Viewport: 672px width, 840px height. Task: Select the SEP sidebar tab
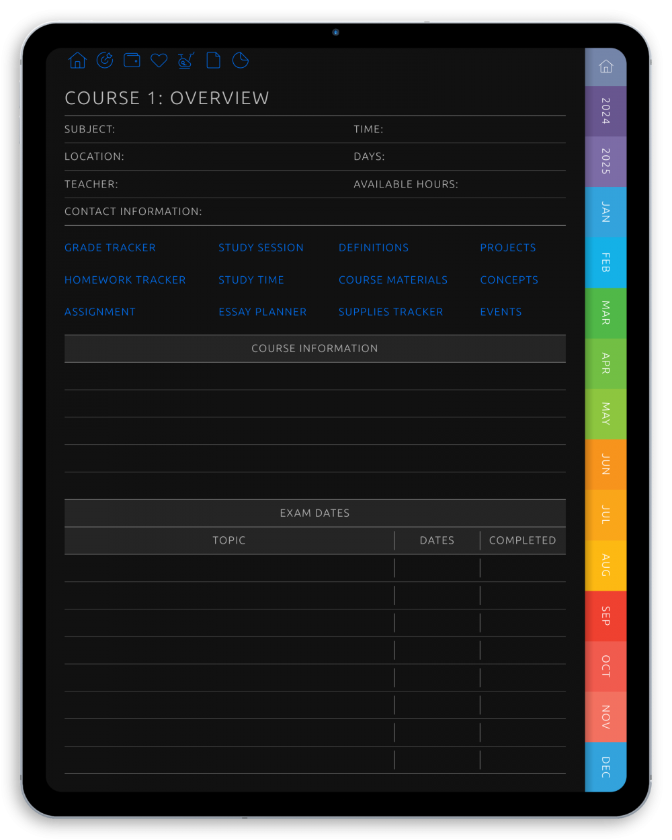605,616
